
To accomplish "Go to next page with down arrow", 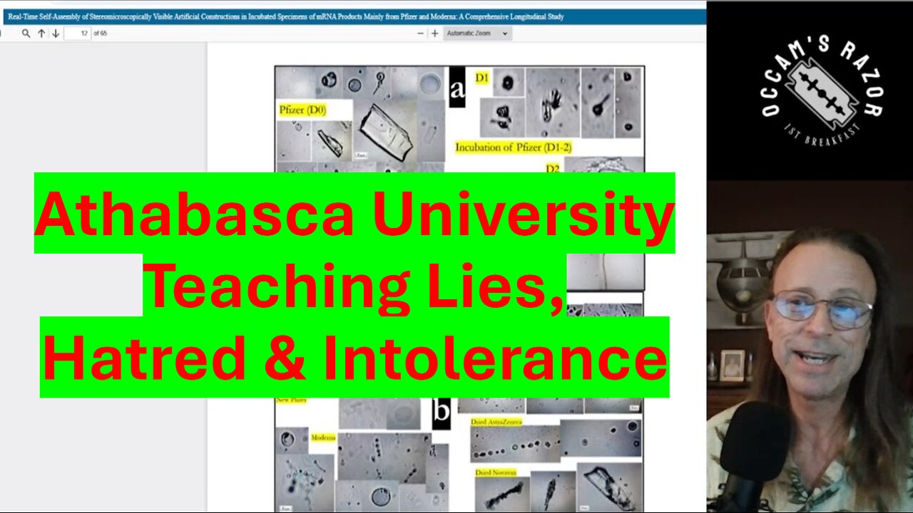I will (x=56, y=33).
